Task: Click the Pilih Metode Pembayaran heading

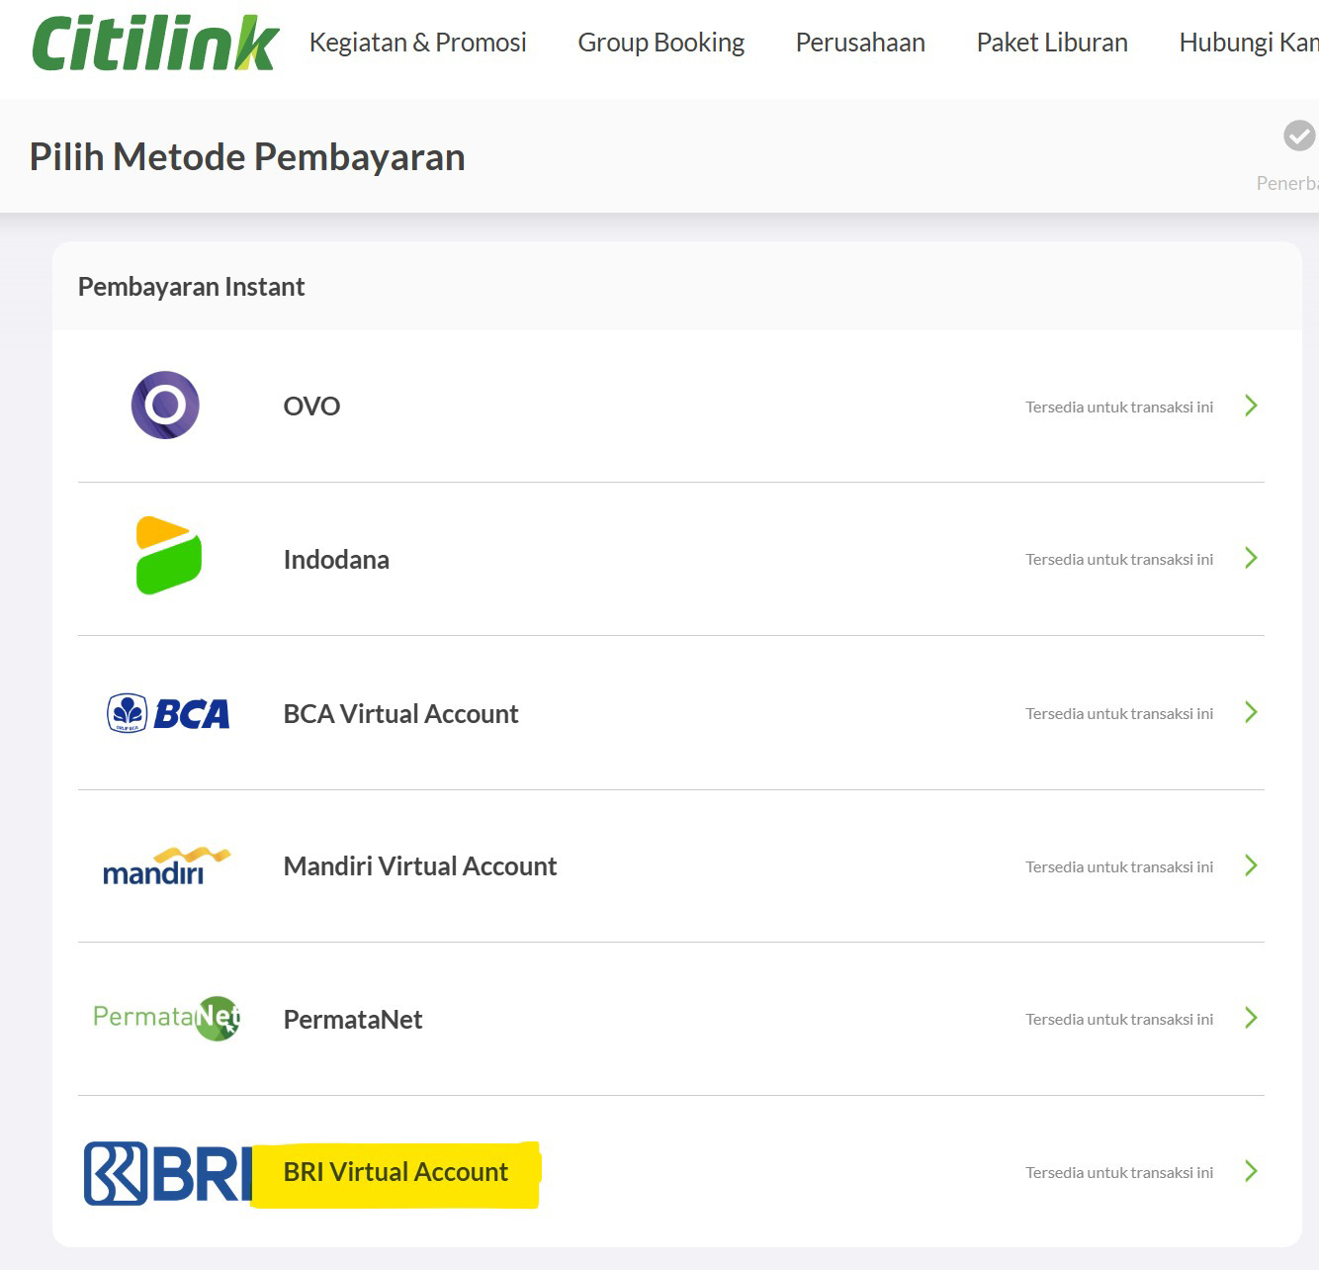Action: point(247,157)
